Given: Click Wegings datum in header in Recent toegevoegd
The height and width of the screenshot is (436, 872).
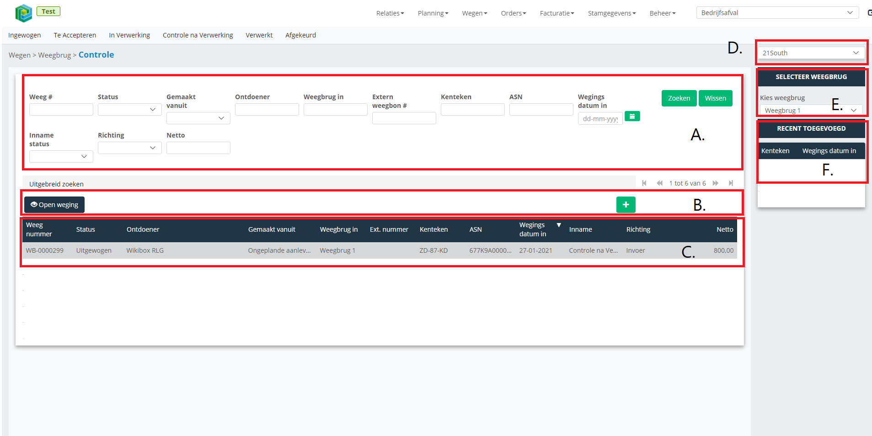Looking at the screenshot, I should 829,151.
